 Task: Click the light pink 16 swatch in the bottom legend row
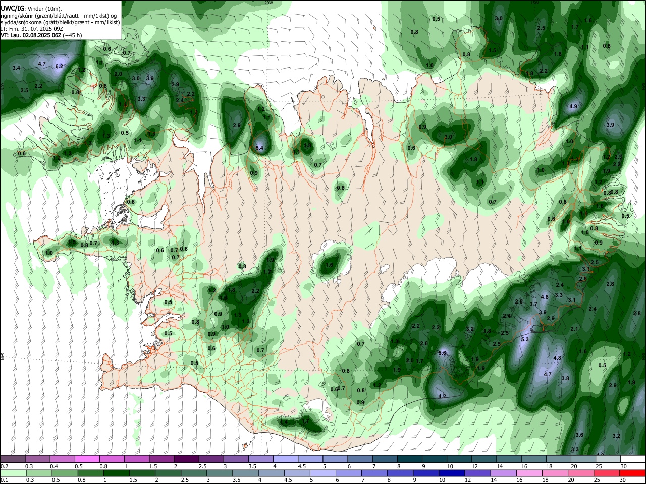tap(529, 473)
